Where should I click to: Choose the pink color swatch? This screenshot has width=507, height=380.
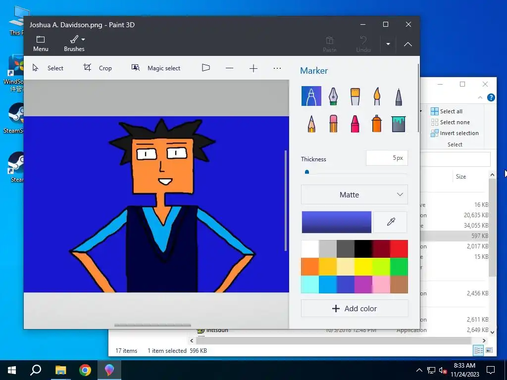coord(381,285)
